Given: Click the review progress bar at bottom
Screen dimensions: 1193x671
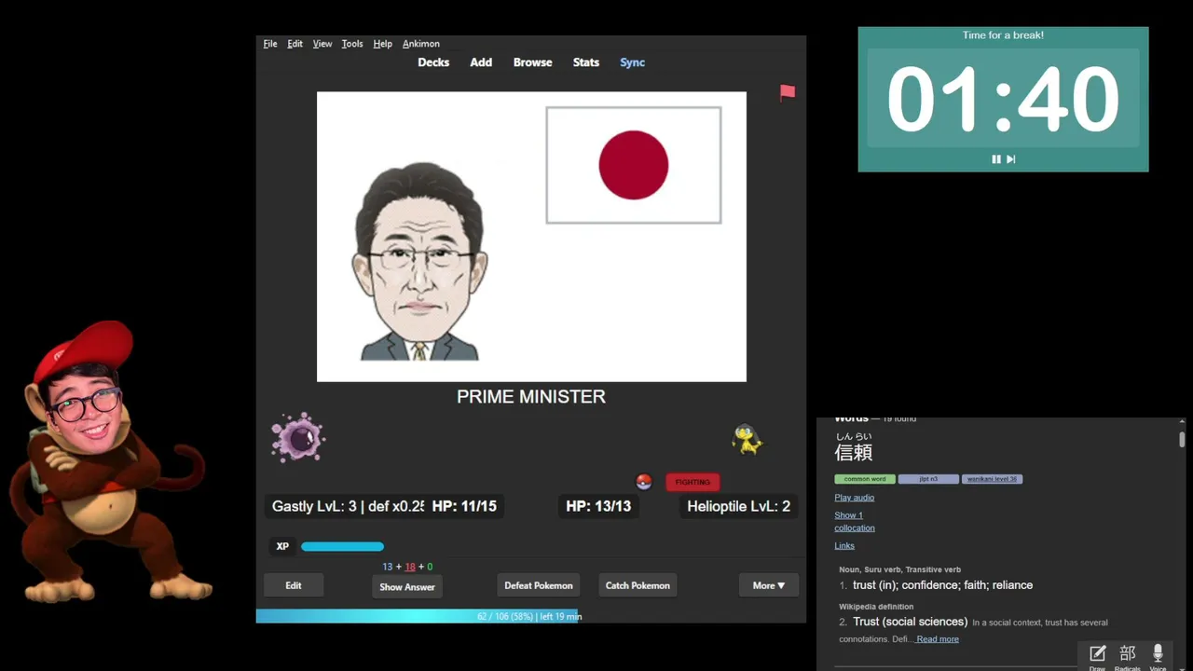Looking at the screenshot, I should coord(530,616).
